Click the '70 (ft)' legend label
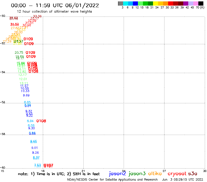 click(200, 8)
